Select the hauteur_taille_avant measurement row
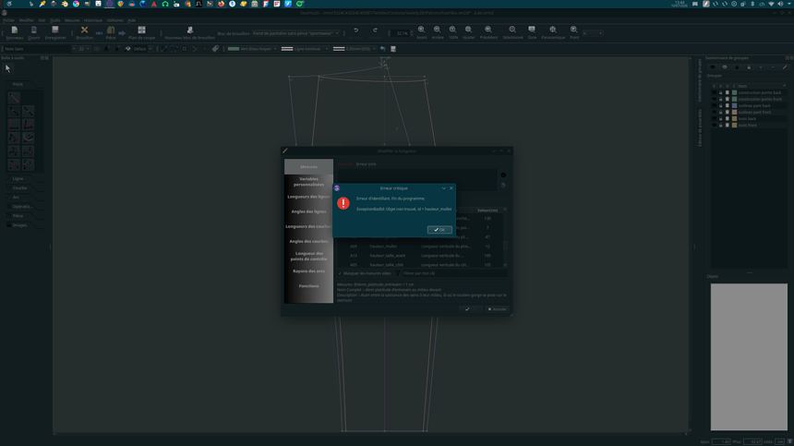The image size is (794, 446). click(x=420, y=256)
